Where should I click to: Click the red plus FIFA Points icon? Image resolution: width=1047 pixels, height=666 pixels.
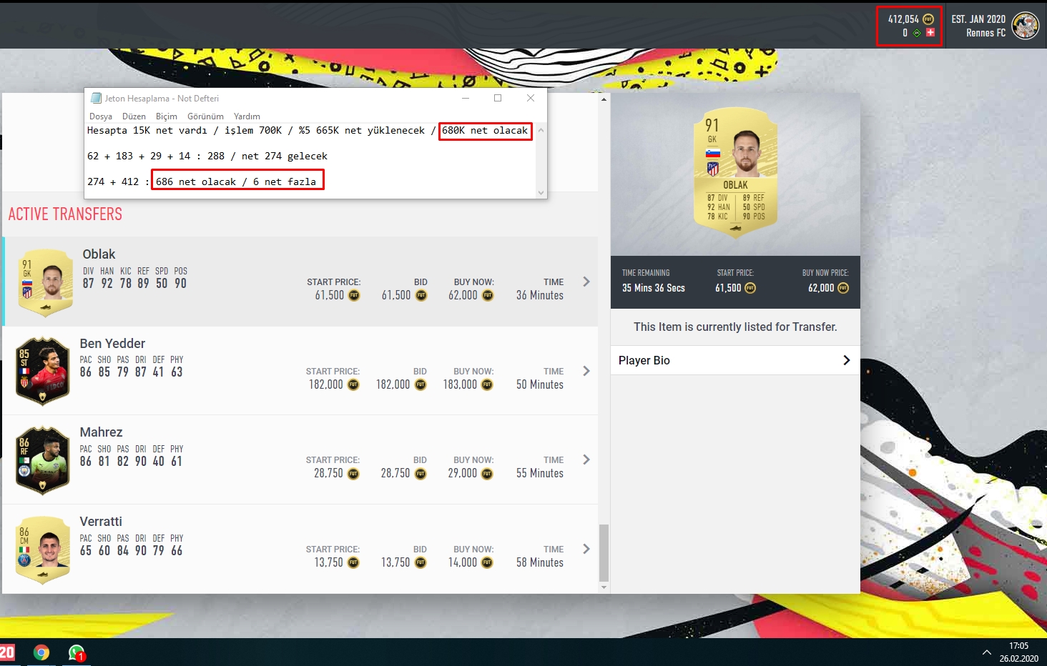[x=930, y=32]
